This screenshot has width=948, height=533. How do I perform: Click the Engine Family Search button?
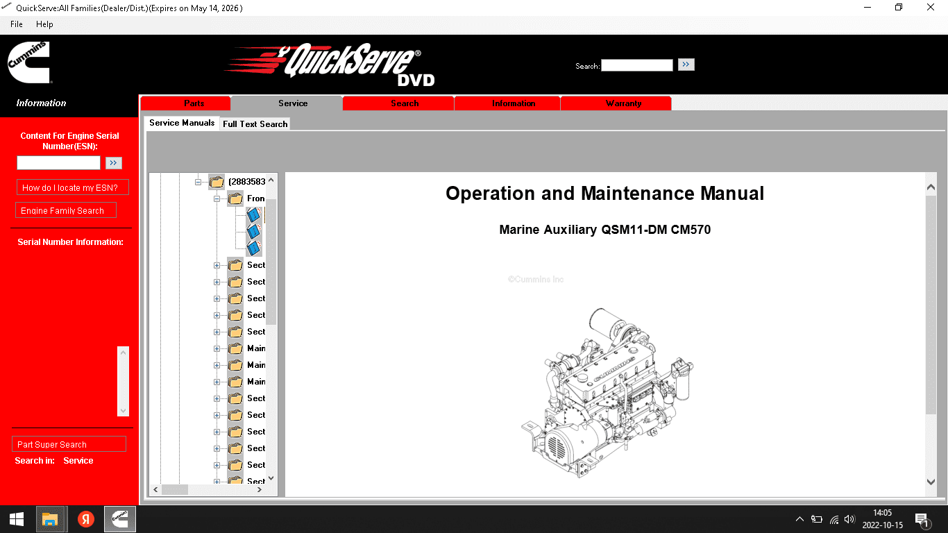click(x=66, y=210)
